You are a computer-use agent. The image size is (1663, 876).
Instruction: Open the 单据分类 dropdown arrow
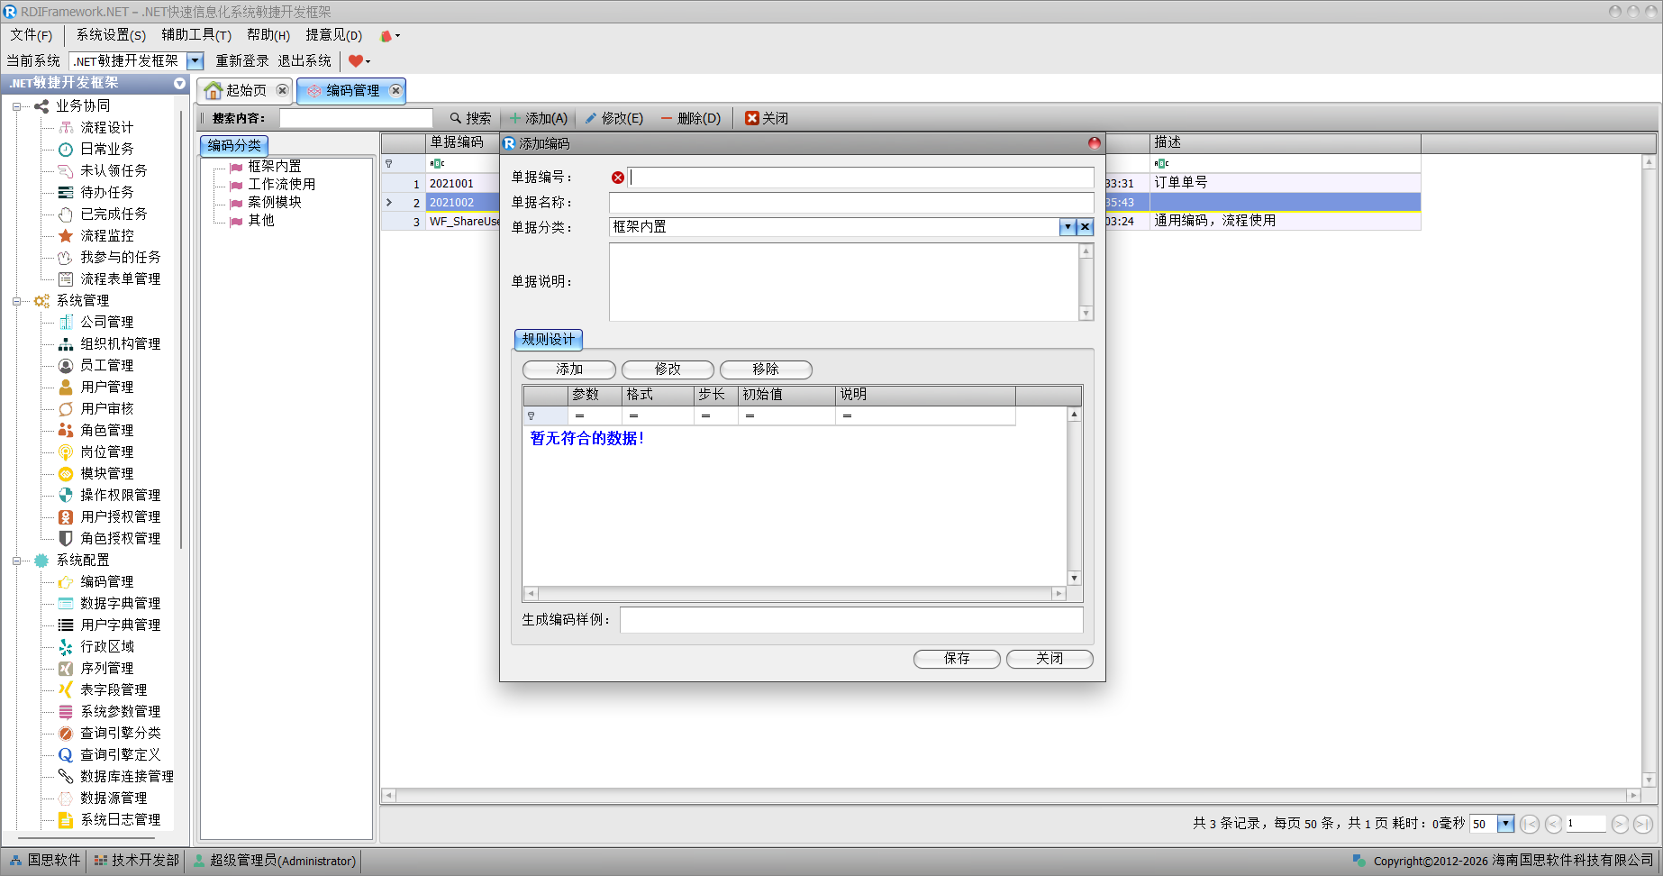[x=1068, y=227]
